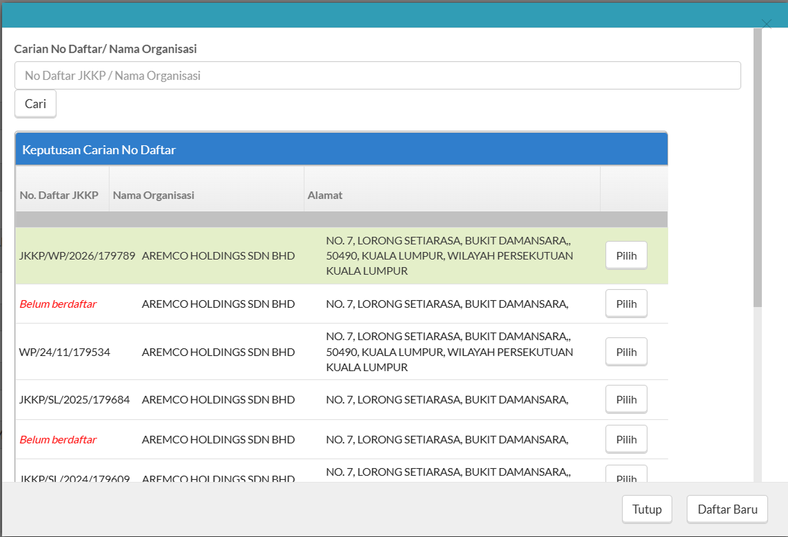The image size is (788, 537).
Task: Click the dialog's vertical scrollbar thumb
Action: tap(758, 167)
